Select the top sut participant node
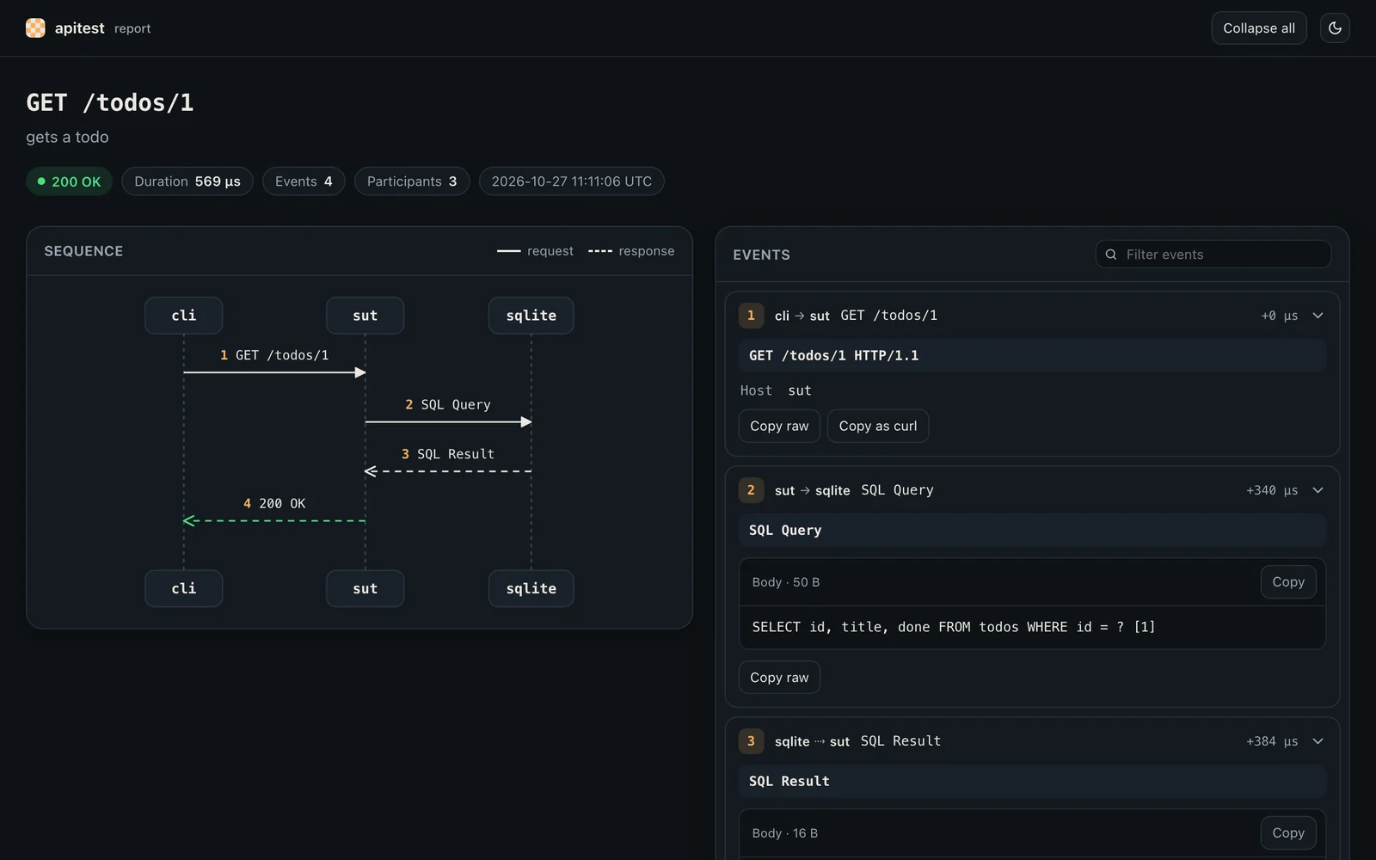Image resolution: width=1376 pixels, height=860 pixels. (365, 316)
